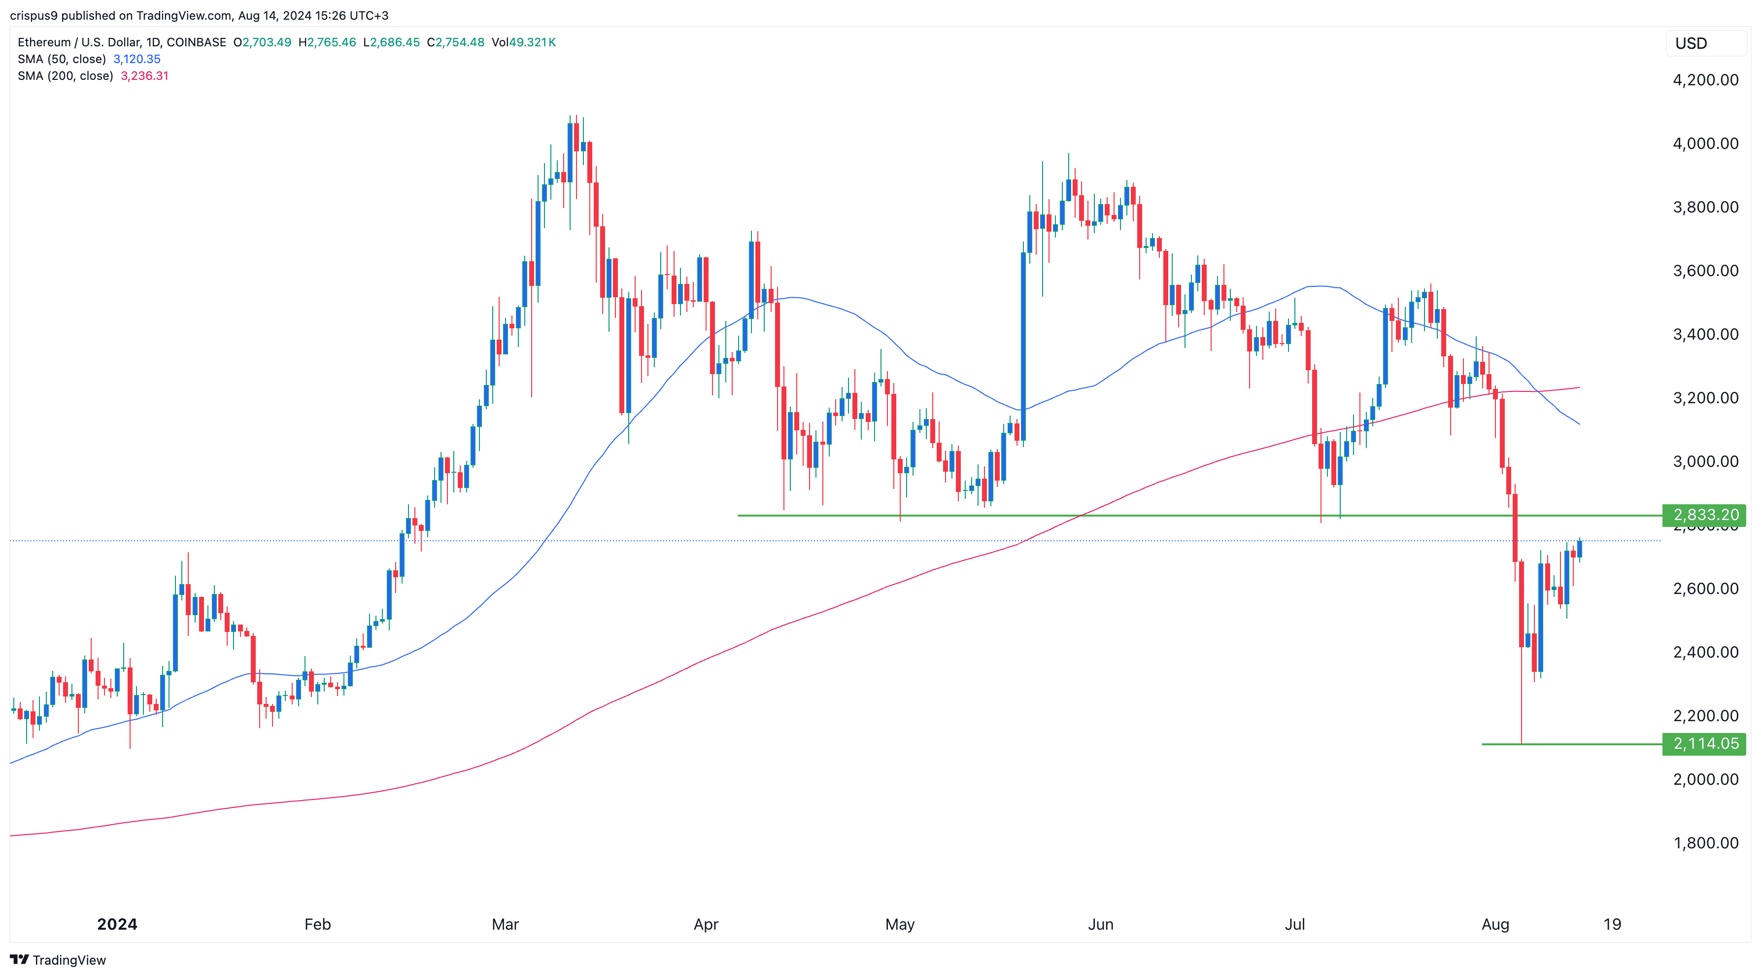1761x977 pixels.
Task: Click the 3,800.00 price axis label
Action: tap(1706, 207)
